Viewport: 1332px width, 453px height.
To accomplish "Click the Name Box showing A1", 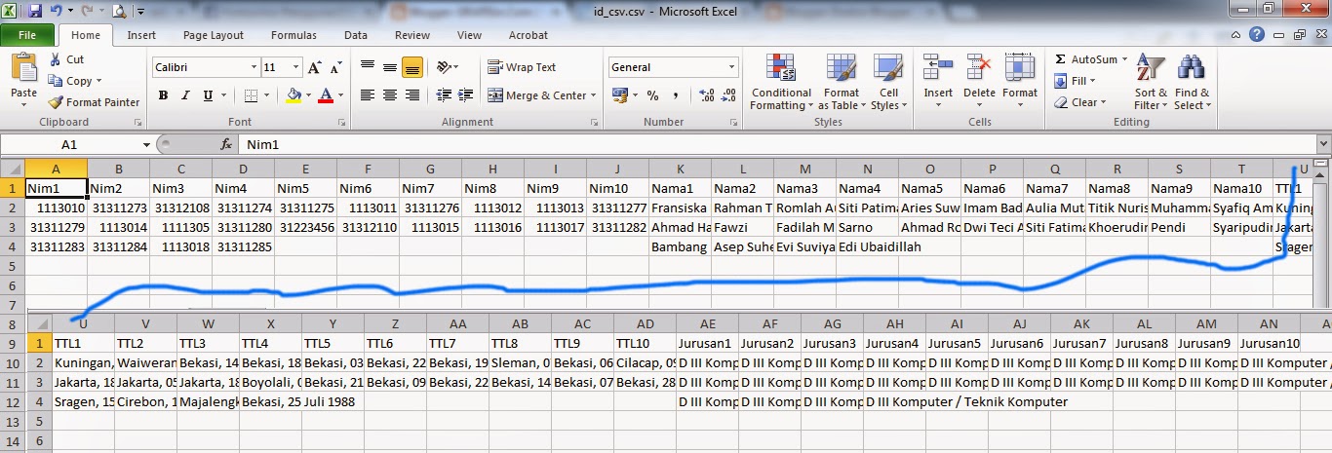I will pyautogui.click(x=69, y=144).
